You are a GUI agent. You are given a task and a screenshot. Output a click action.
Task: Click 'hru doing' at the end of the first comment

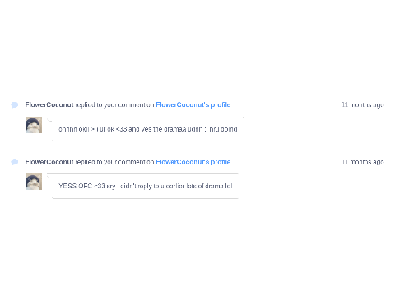pyautogui.click(x=223, y=129)
